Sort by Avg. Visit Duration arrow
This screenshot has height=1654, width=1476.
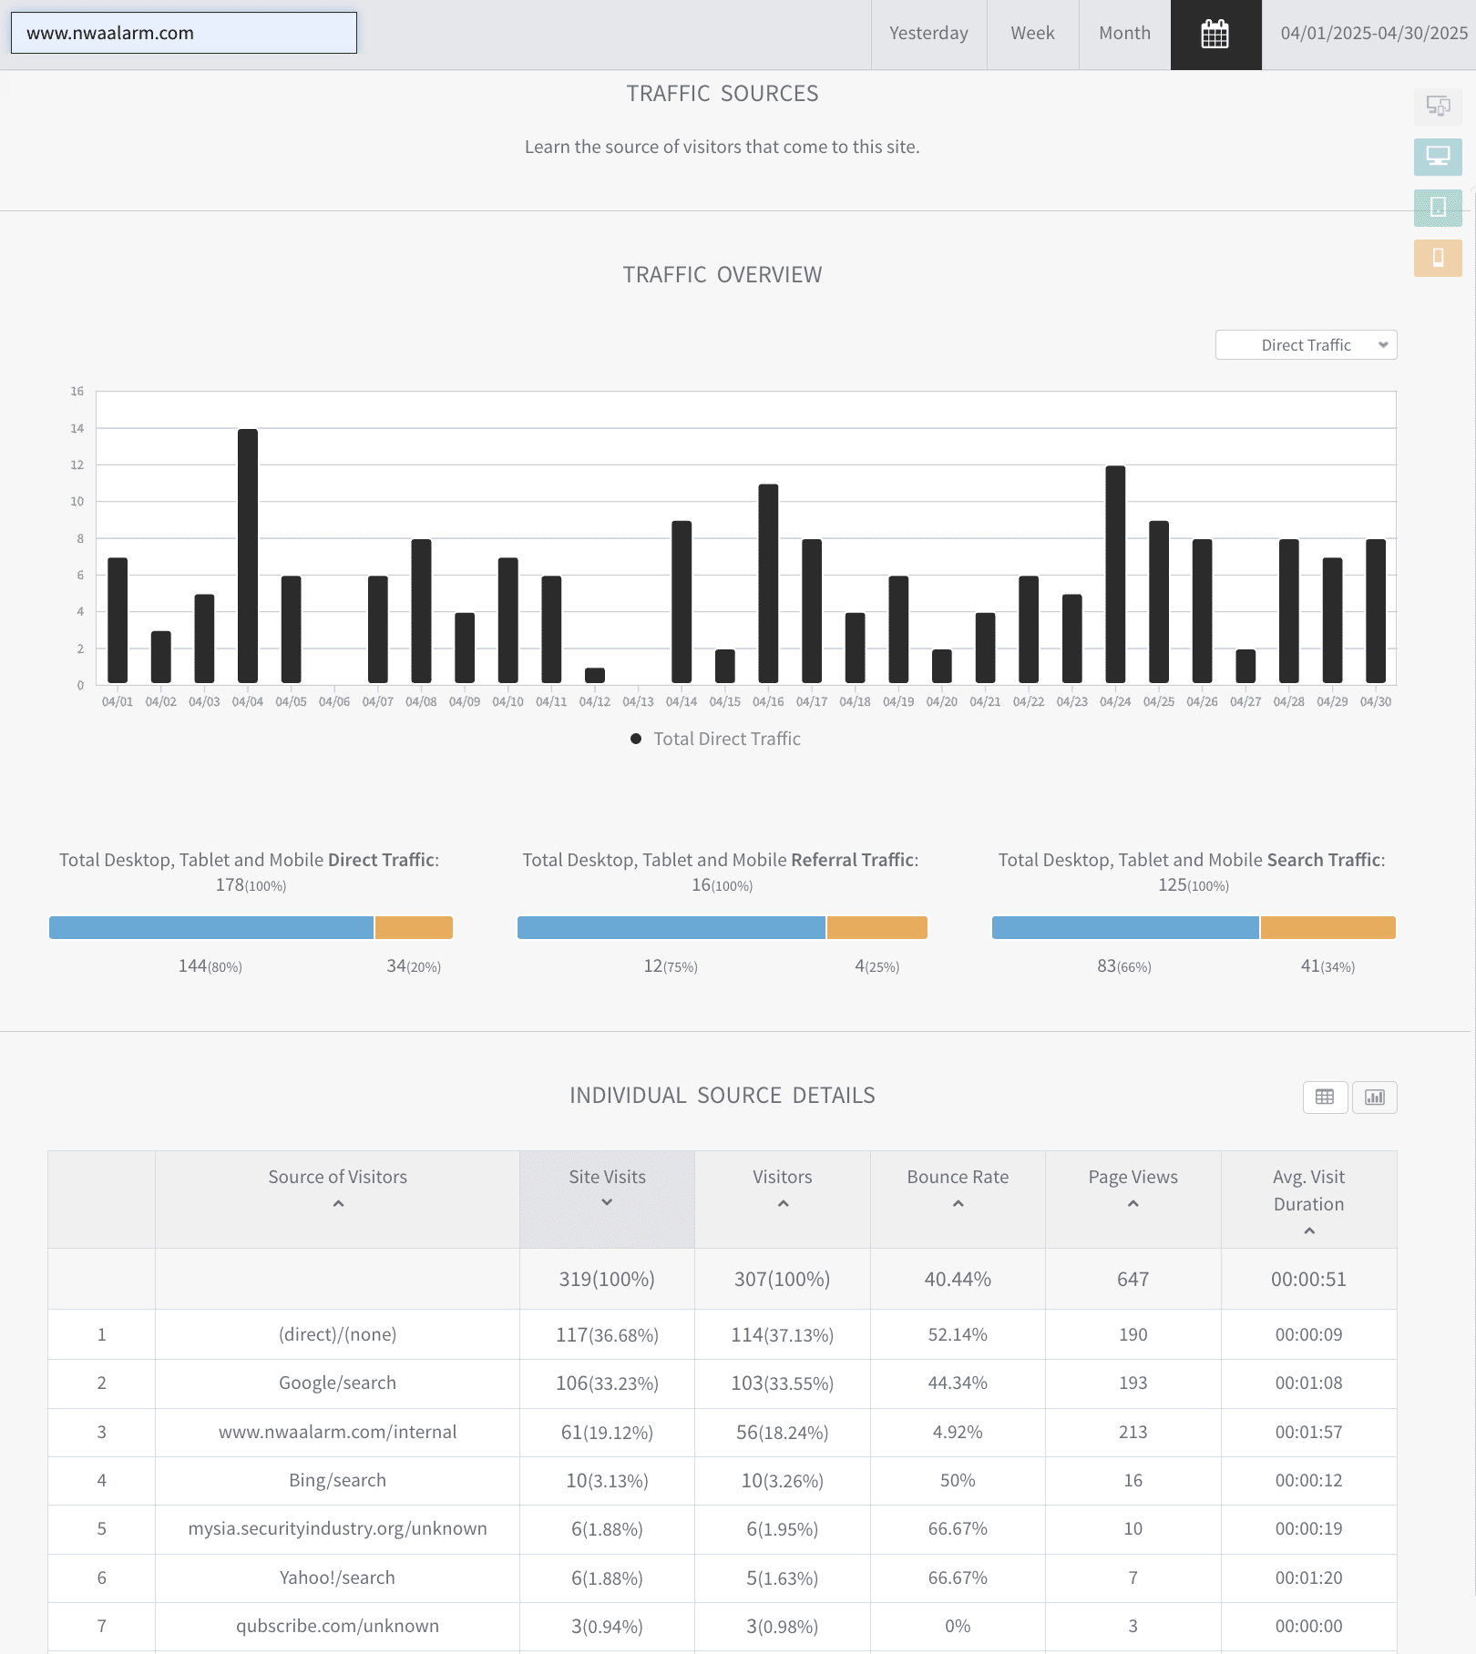coord(1309,1231)
